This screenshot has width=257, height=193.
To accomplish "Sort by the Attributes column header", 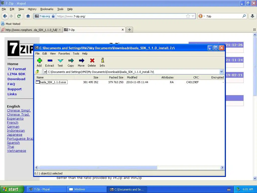I will click(162, 77).
